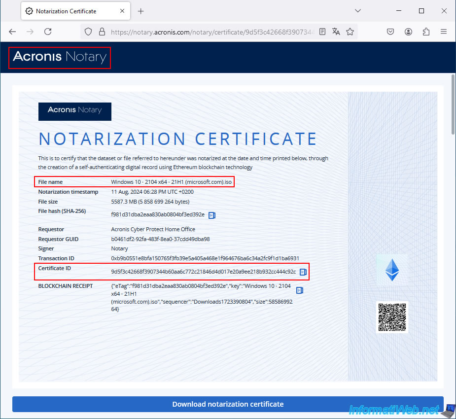Open the Firefox account icon
This screenshot has height=419, width=456.
pyautogui.click(x=408, y=32)
